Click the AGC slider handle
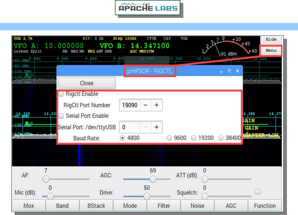Screen dimensions: 298x215 pos(153,179)
